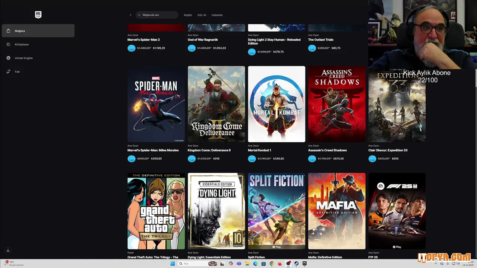The height and width of the screenshot is (268, 477).
Task: Open Unreal Engine in the sidebar
Action: [x=38, y=58]
